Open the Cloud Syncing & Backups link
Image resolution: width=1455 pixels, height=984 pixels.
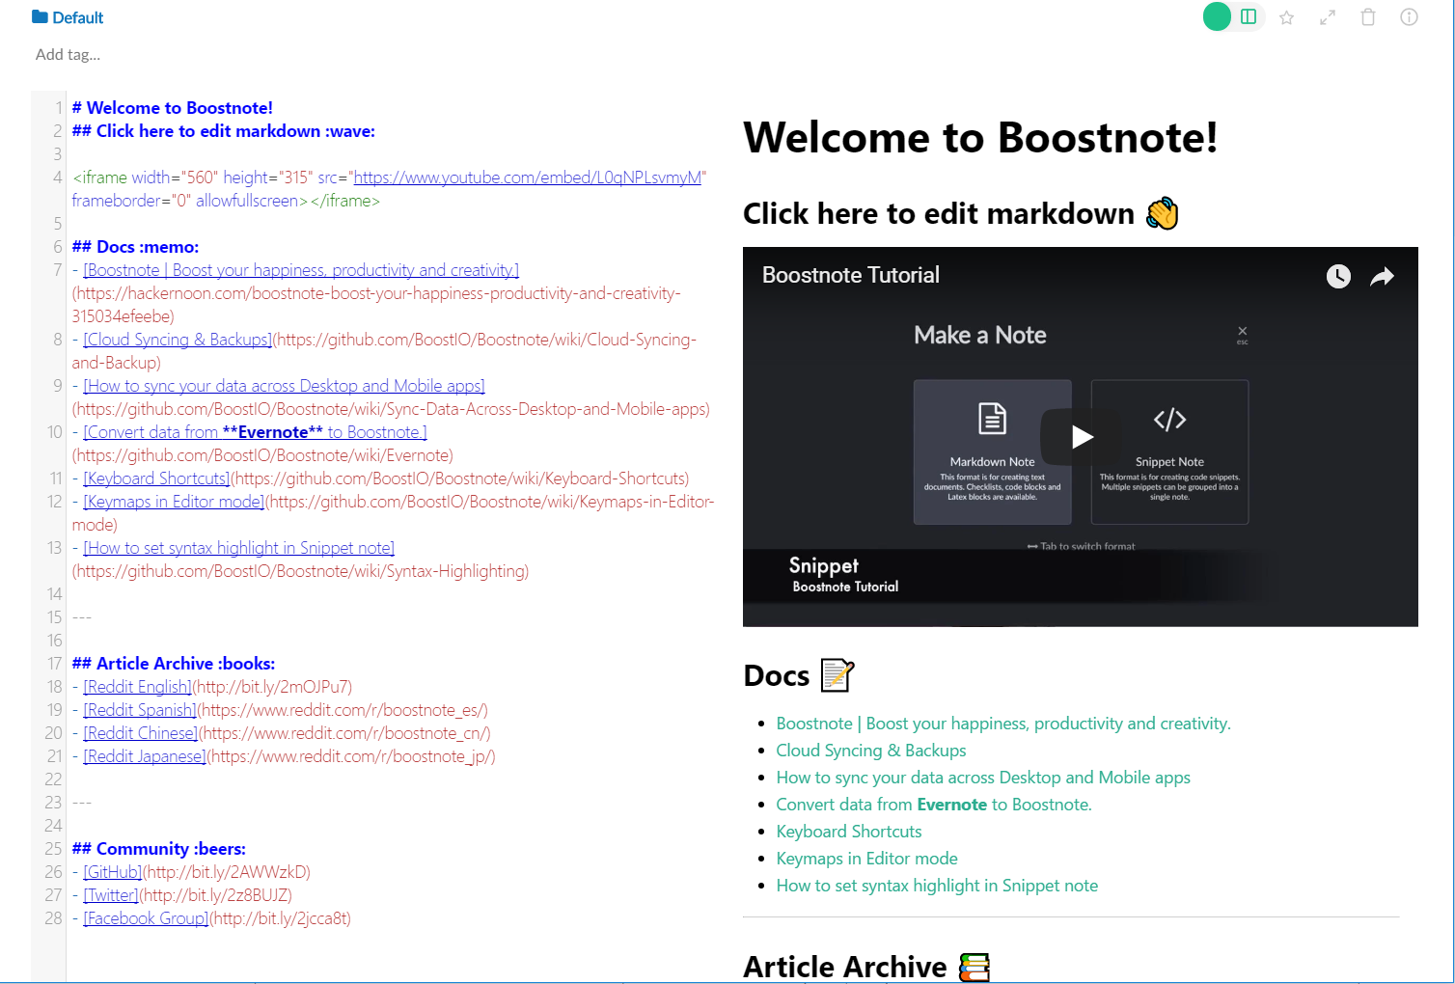[870, 750]
